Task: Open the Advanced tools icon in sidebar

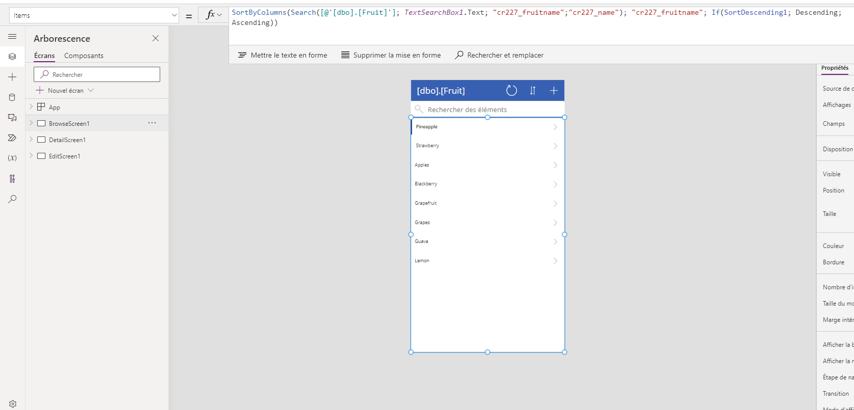Action: (x=12, y=179)
